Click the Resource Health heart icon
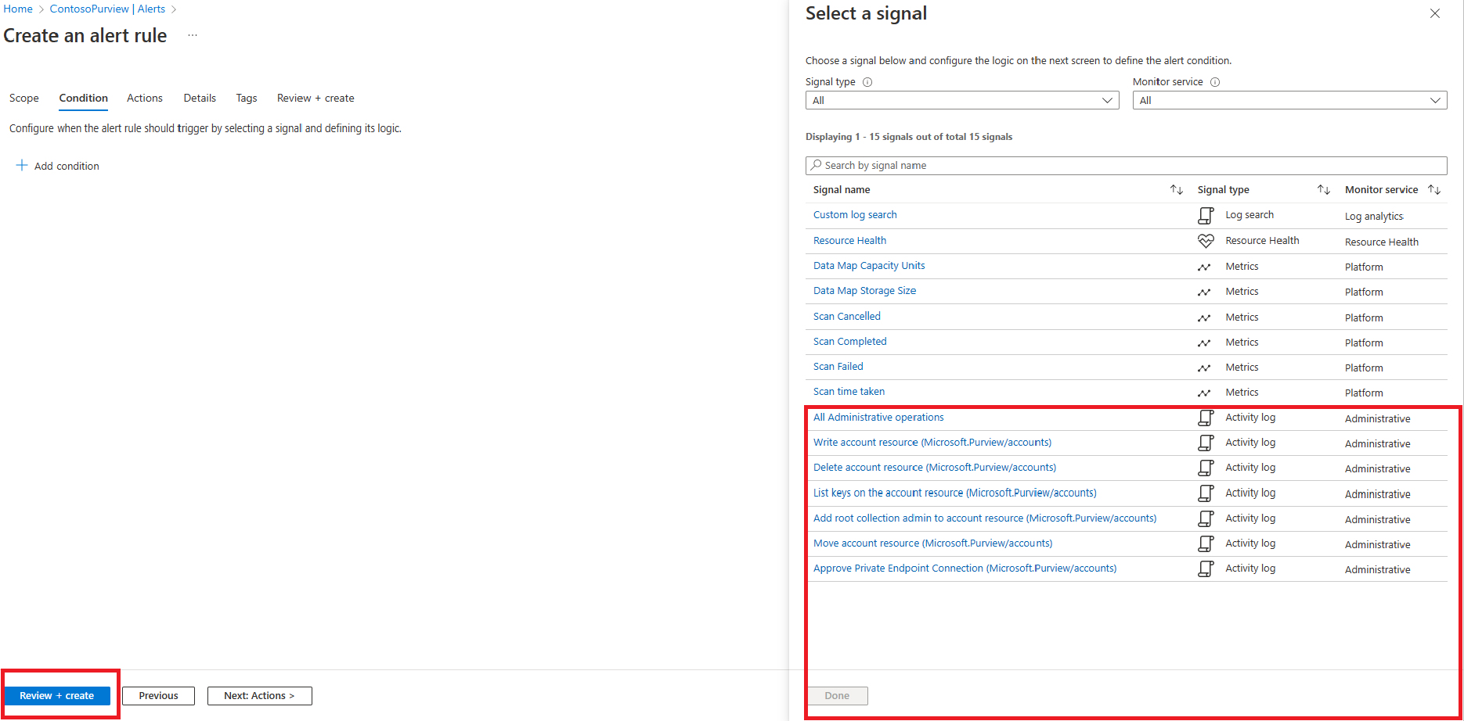 point(1206,241)
